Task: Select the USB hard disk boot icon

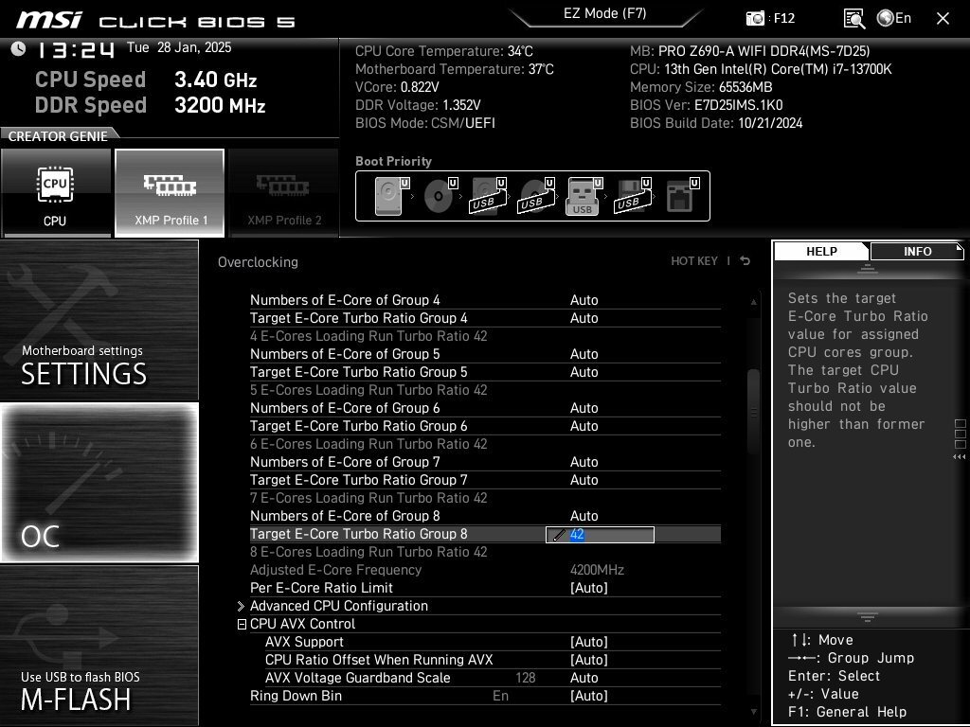Action: [x=488, y=196]
